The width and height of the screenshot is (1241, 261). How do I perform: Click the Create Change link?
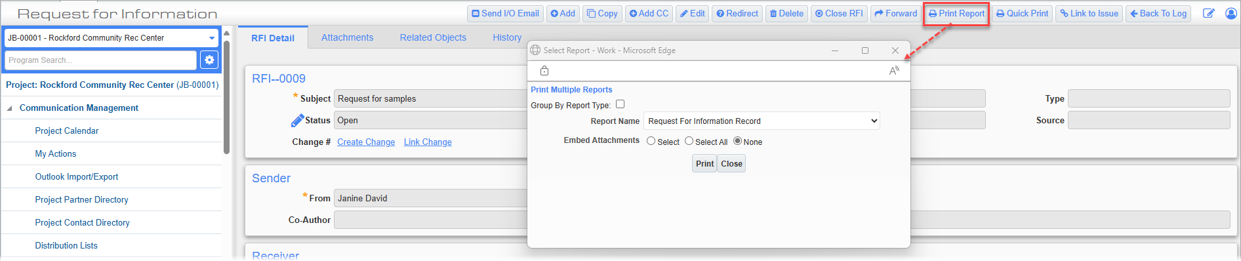click(x=366, y=142)
